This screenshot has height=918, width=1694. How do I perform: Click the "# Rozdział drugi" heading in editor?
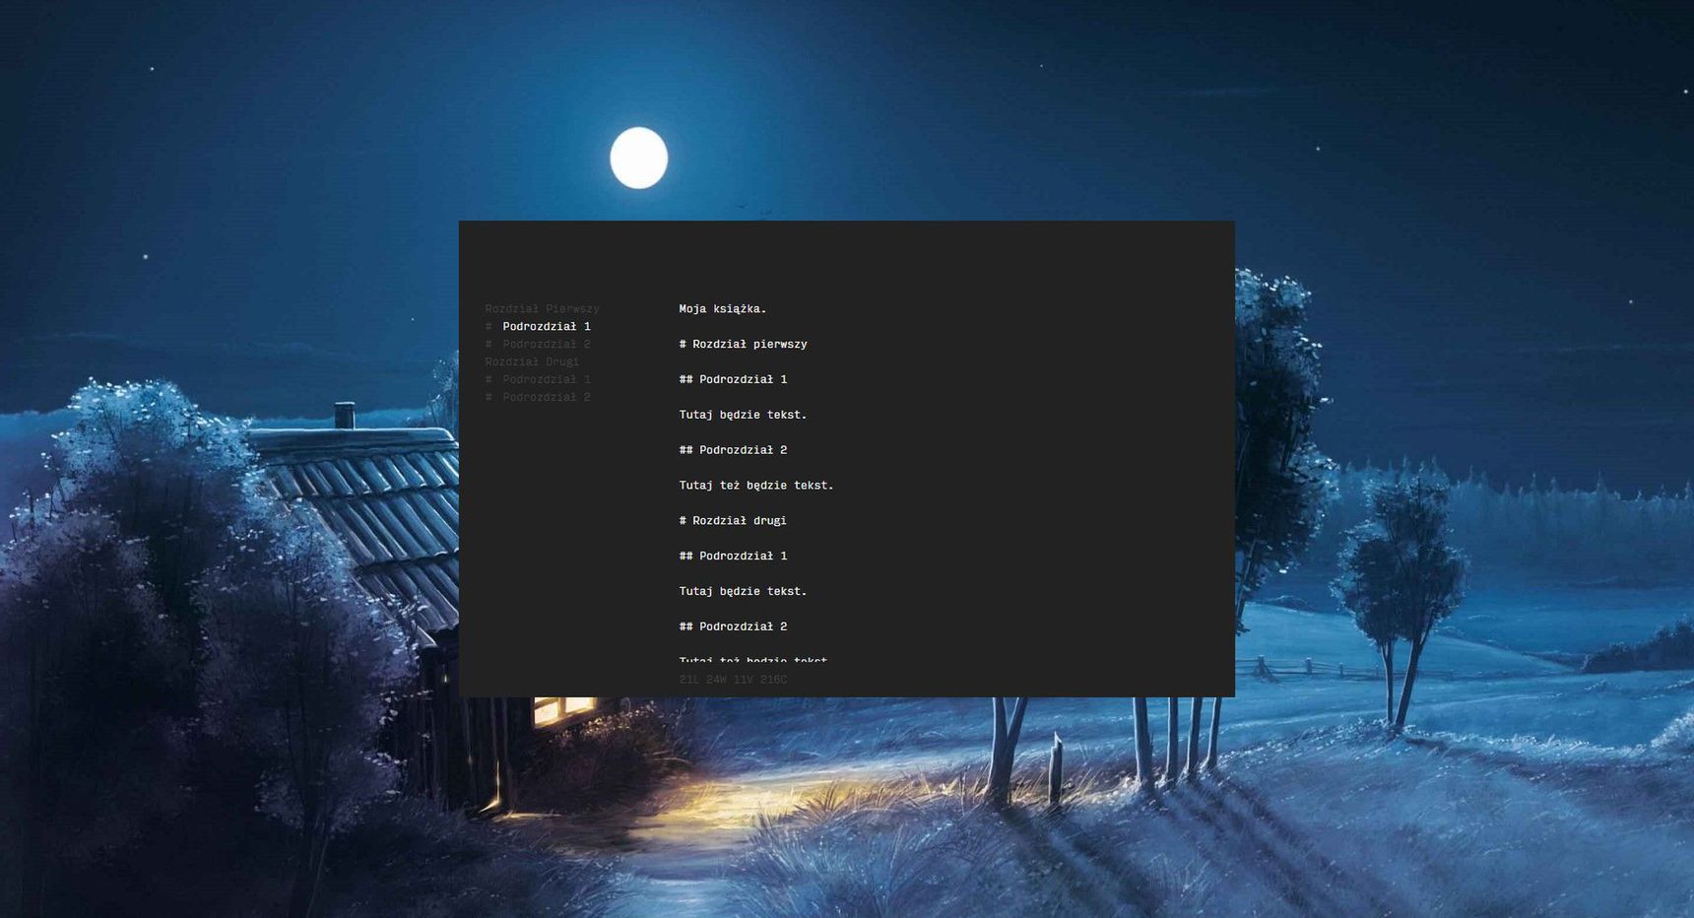point(733,522)
